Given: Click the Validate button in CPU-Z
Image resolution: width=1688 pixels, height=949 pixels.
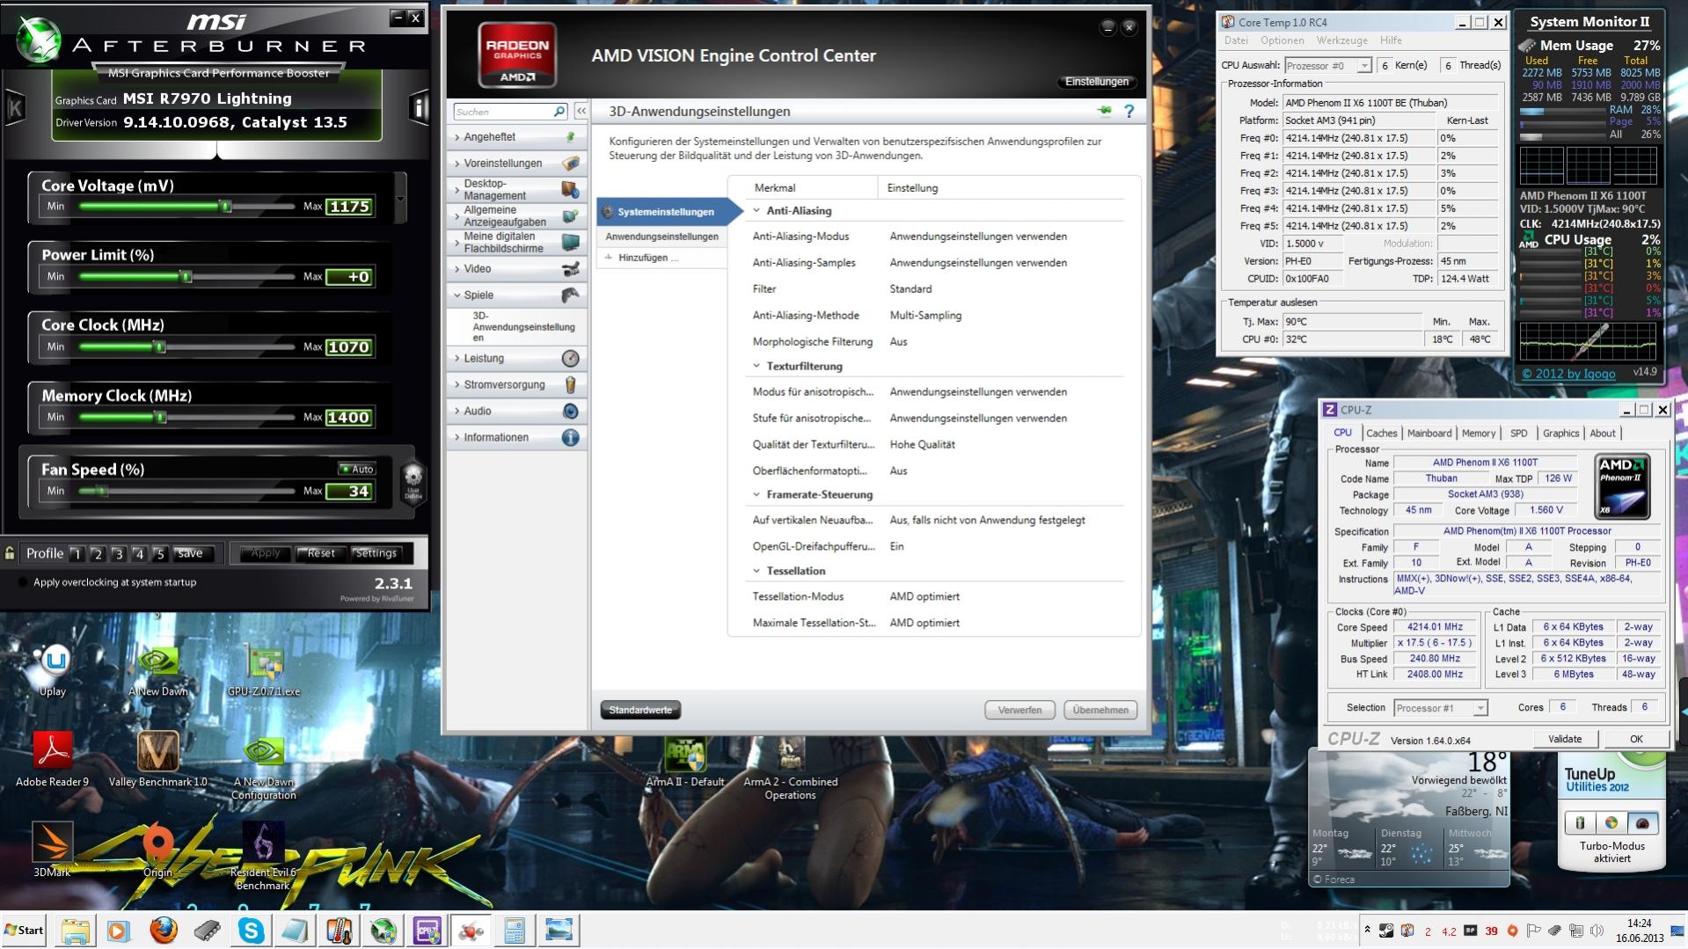Looking at the screenshot, I should pyautogui.click(x=1565, y=740).
